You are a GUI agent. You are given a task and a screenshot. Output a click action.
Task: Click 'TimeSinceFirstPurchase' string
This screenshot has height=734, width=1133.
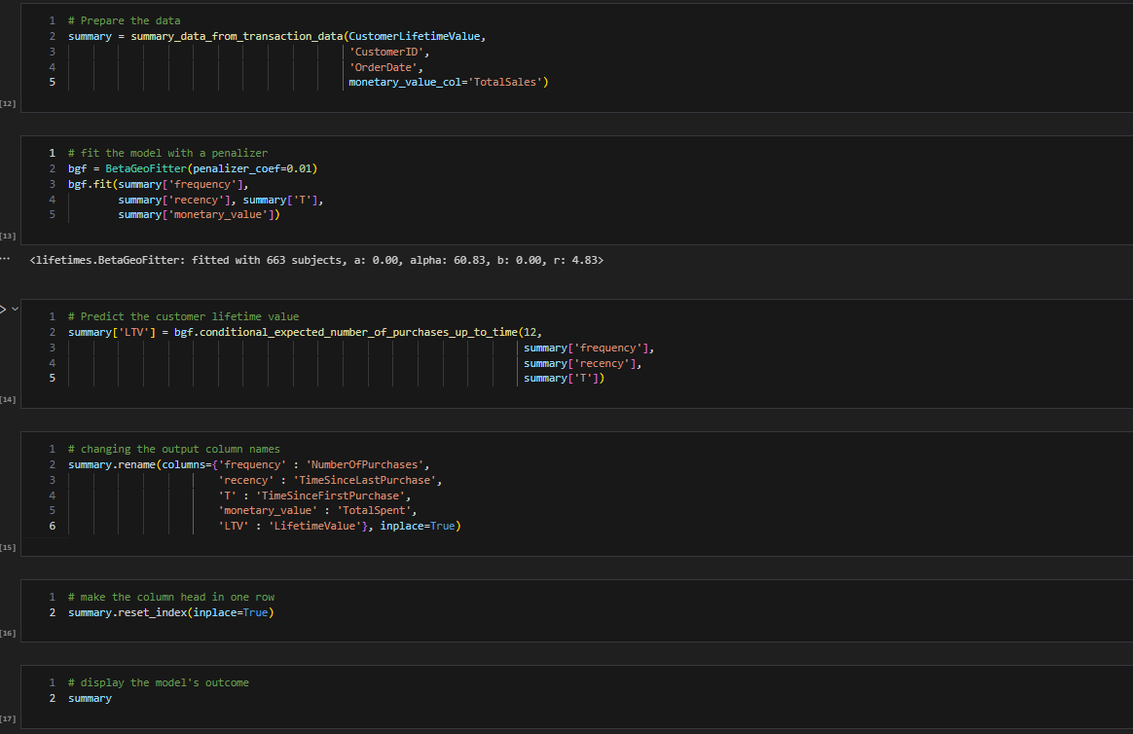pyautogui.click(x=330, y=495)
